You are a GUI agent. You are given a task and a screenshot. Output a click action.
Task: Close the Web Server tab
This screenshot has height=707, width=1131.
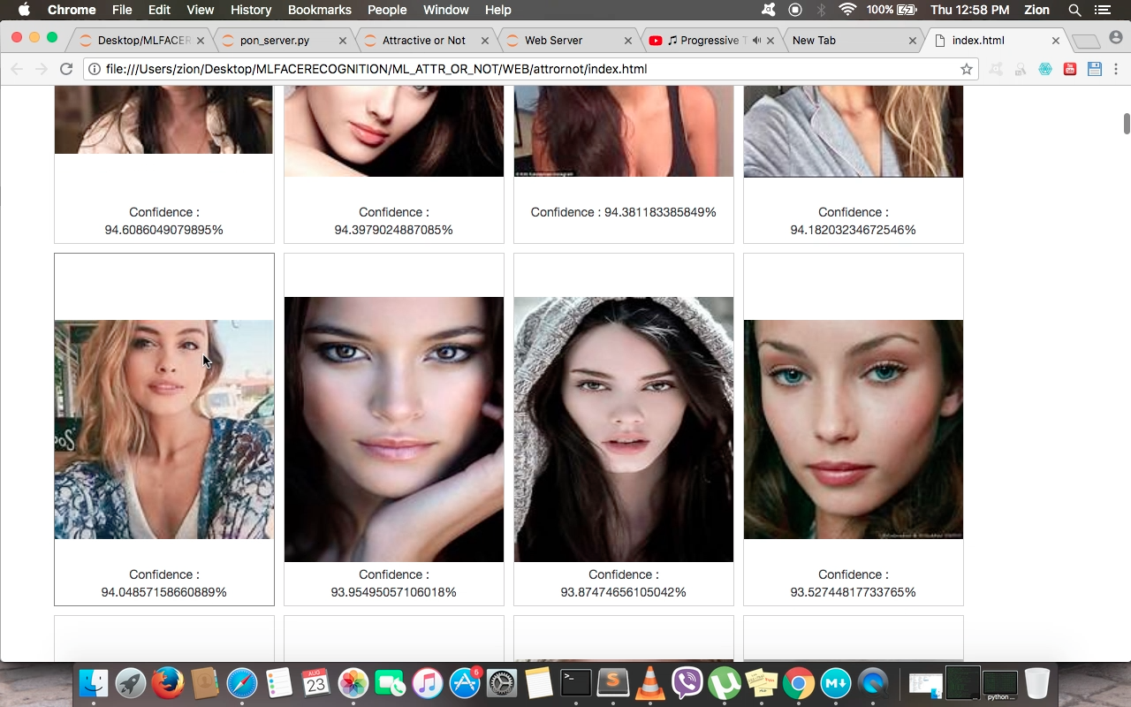(628, 41)
